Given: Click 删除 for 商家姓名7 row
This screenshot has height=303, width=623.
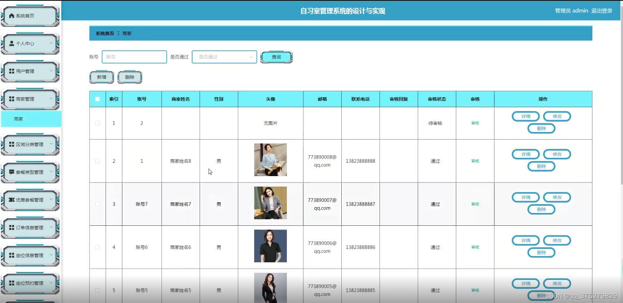Looking at the screenshot, I should click(541, 209).
